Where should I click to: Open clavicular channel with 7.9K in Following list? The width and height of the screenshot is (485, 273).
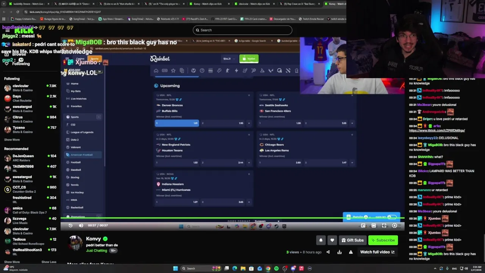30,88
